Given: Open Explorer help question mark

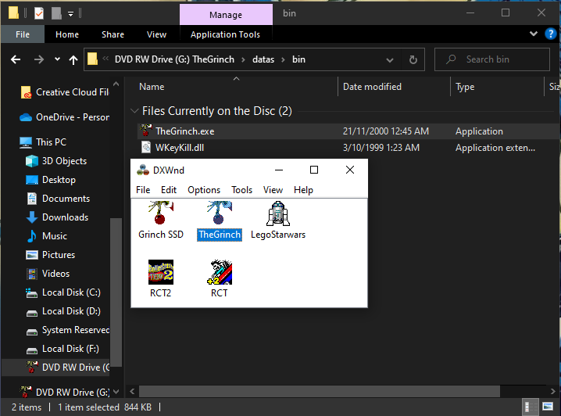Looking at the screenshot, I should (x=550, y=34).
